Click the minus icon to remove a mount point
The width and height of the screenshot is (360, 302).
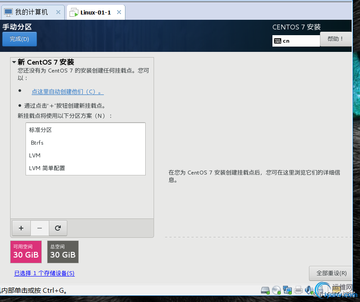coord(40,228)
